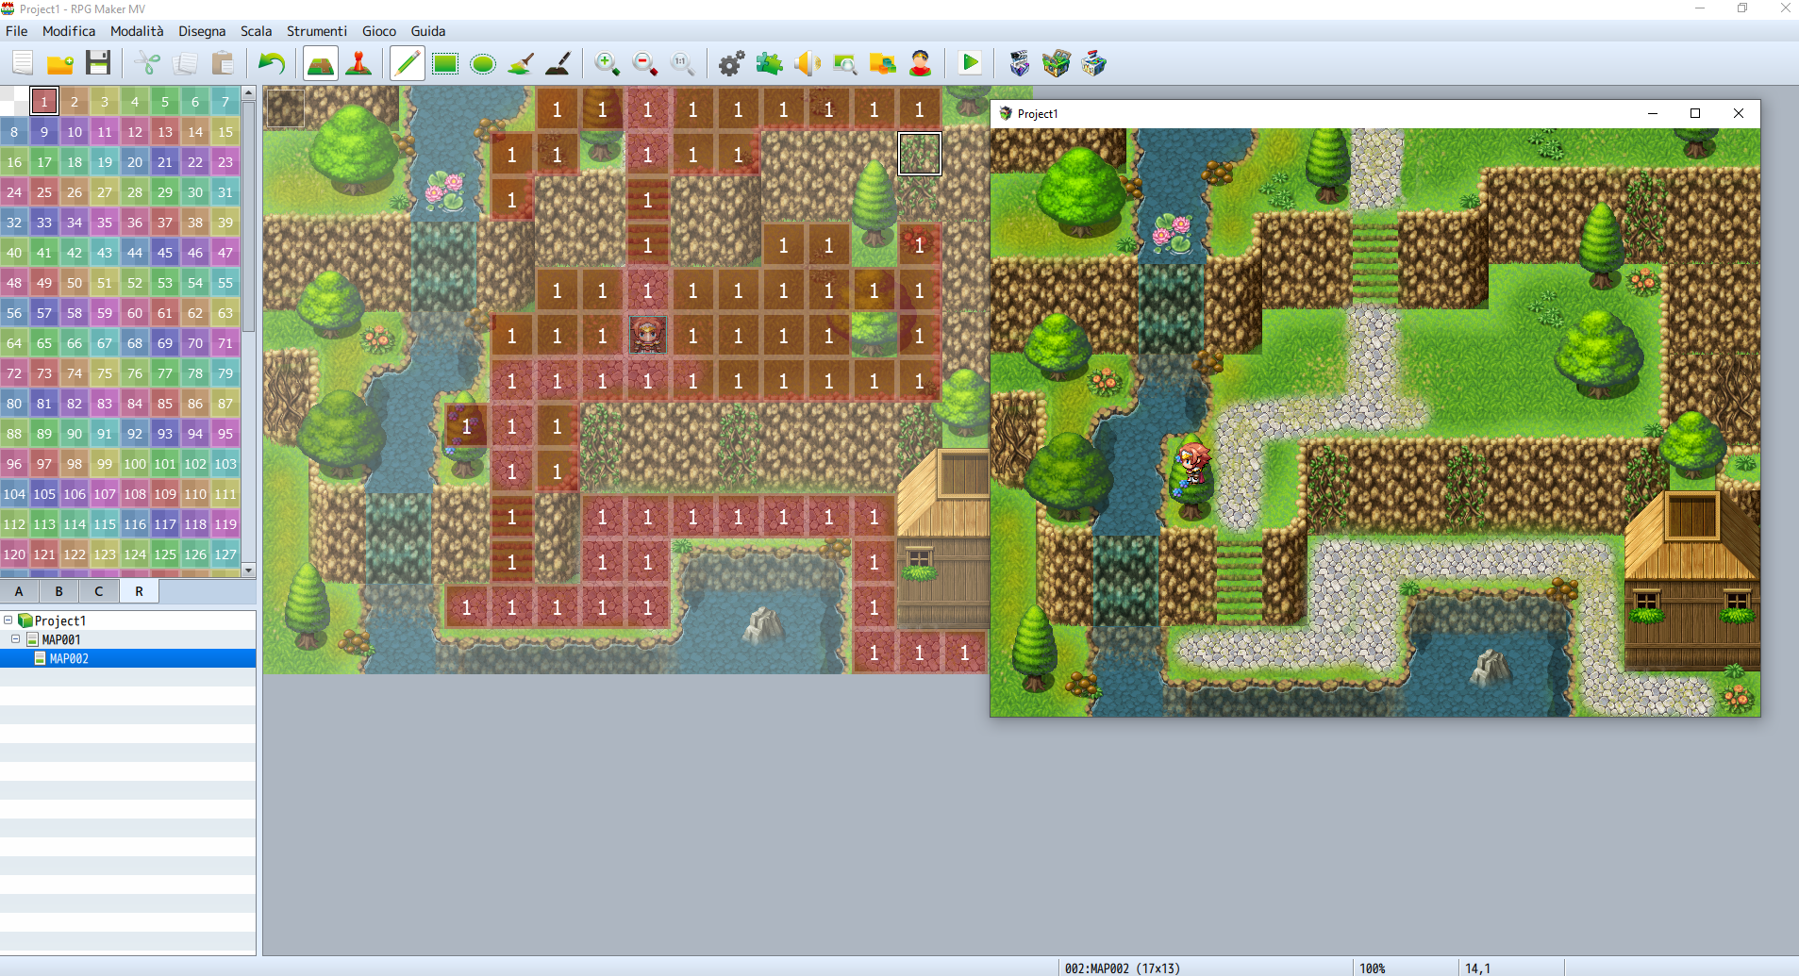Save the project with the floppy disk icon

pos(98,63)
